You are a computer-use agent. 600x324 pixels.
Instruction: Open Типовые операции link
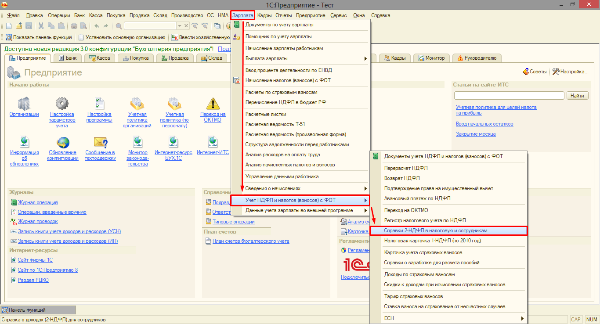point(233,222)
